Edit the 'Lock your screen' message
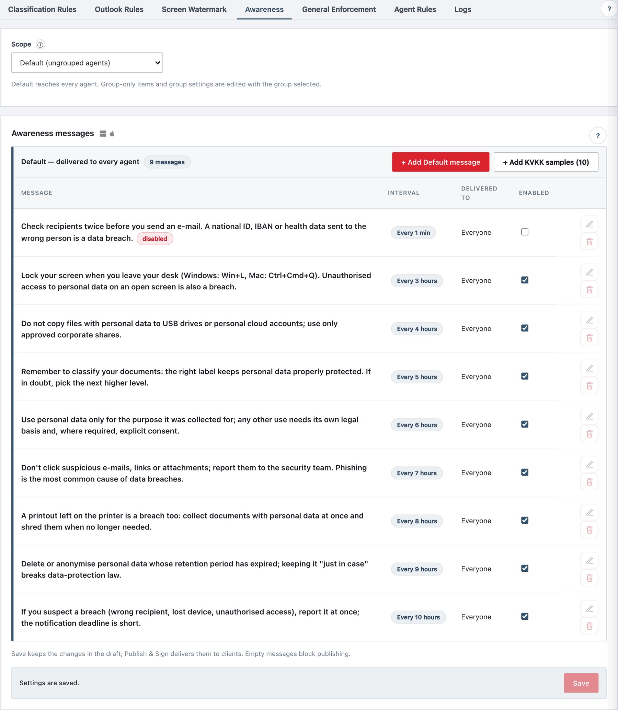This screenshot has height=710, width=618. (x=590, y=272)
